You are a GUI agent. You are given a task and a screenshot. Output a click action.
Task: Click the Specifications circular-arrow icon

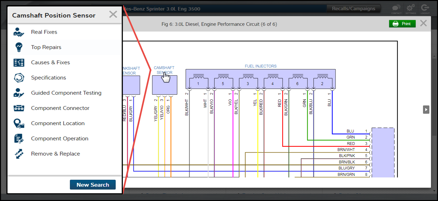(19, 77)
